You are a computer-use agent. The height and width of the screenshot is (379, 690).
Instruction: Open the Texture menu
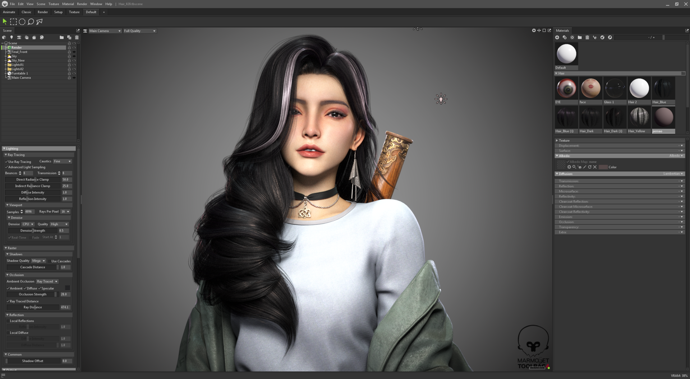click(54, 4)
